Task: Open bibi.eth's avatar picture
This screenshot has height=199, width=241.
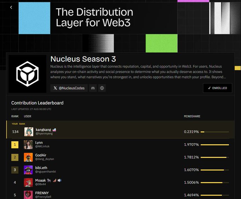Action: tap(28, 170)
